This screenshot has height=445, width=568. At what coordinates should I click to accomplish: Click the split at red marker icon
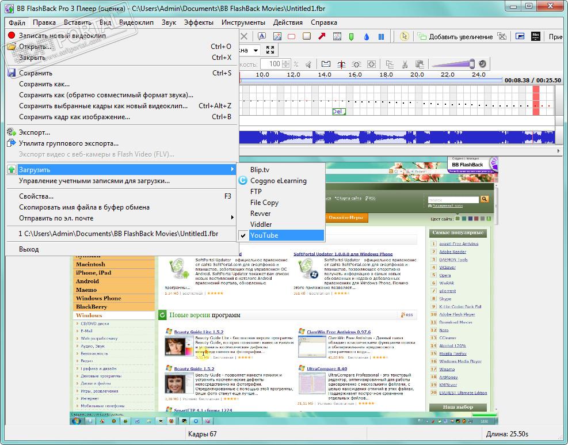point(341,64)
